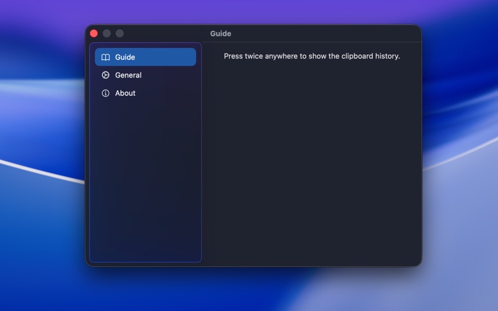Click the info icon beside About

click(105, 93)
